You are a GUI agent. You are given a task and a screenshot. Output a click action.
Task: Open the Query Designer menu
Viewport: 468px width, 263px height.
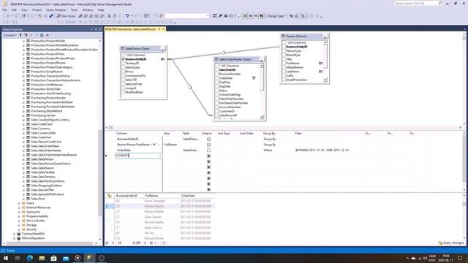coord(56,9)
